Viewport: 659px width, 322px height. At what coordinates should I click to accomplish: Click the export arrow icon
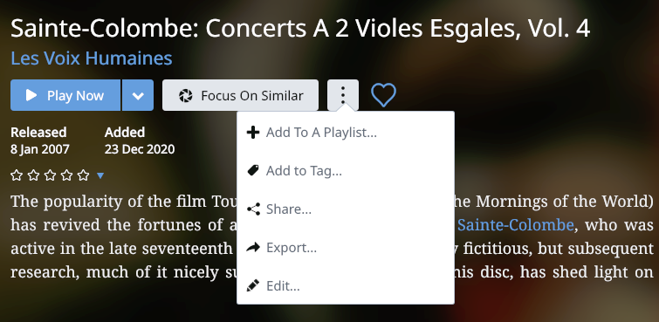(x=253, y=248)
